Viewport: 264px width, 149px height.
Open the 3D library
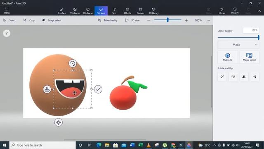(x=153, y=11)
